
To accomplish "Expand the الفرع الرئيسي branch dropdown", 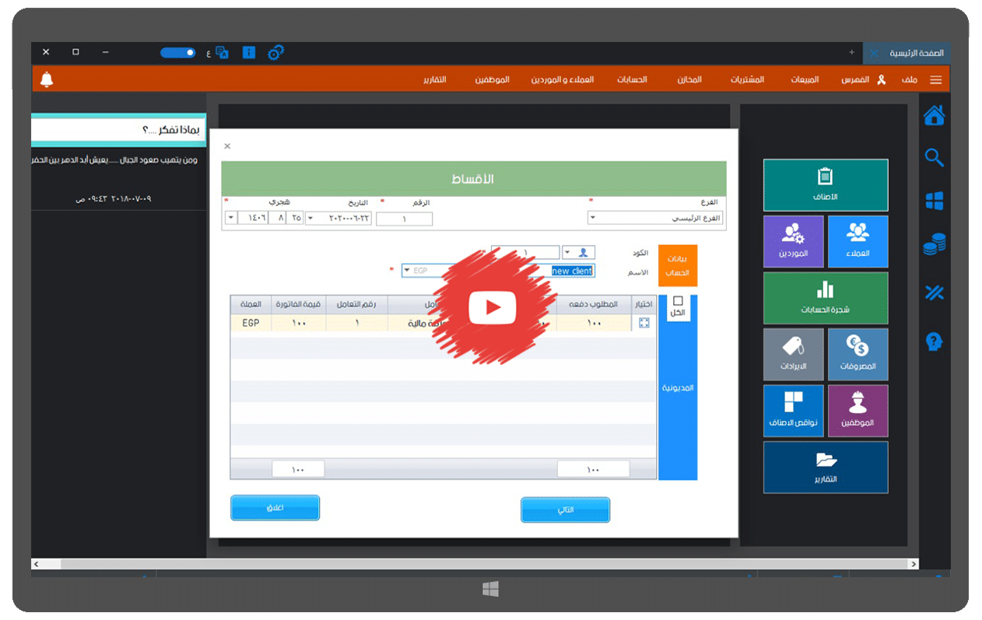I will [x=593, y=219].
